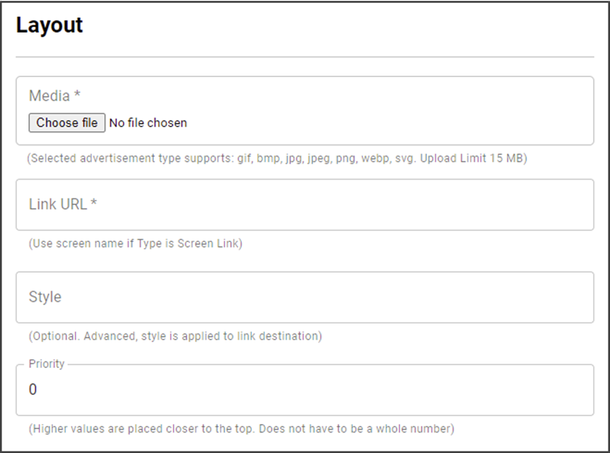The height and width of the screenshot is (453, 610).
Task: Click the Choose file button
Action: coord(67,123)
